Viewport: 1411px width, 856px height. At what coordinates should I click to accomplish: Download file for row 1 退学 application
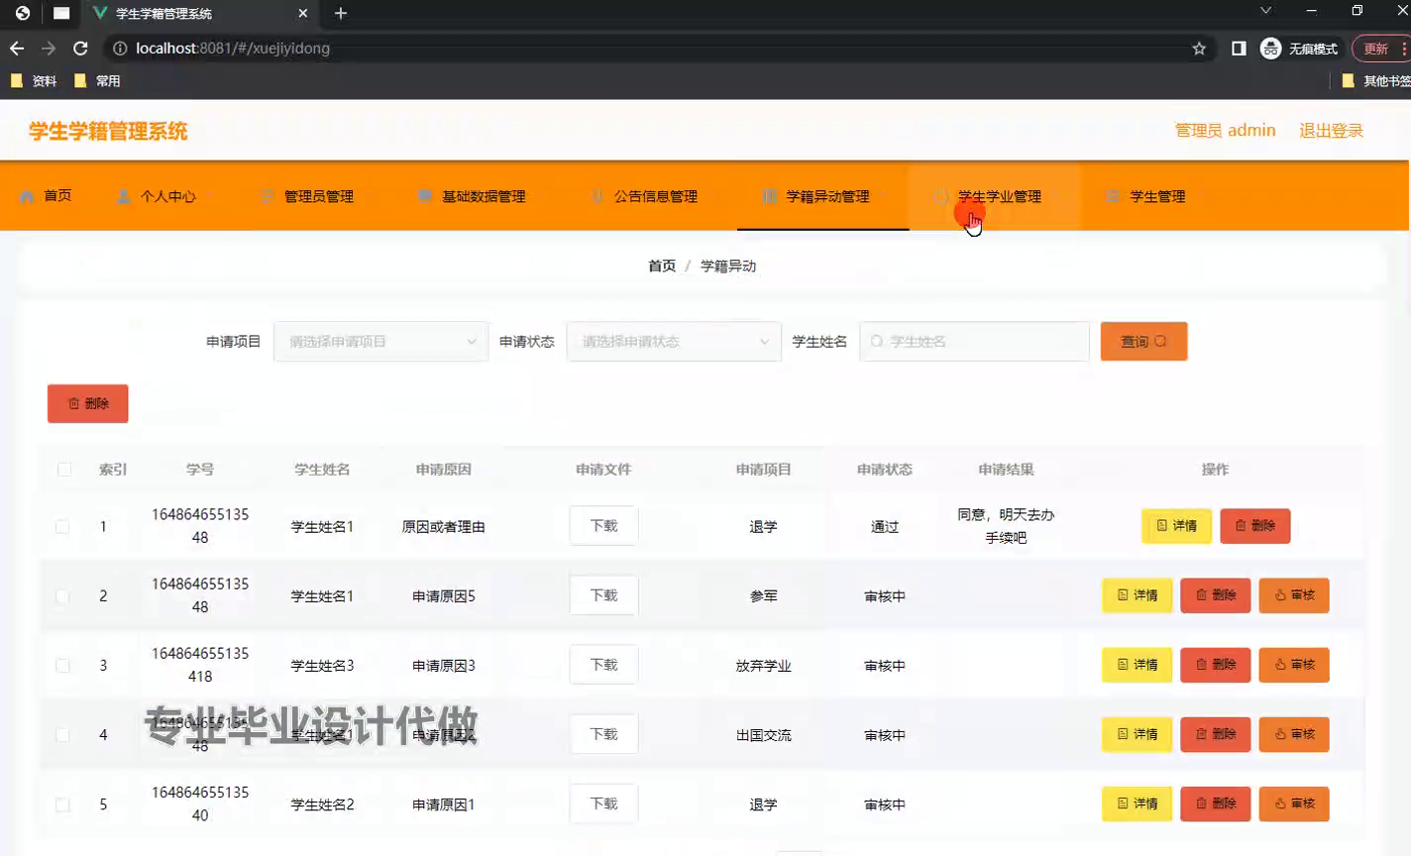coord(603,526)
